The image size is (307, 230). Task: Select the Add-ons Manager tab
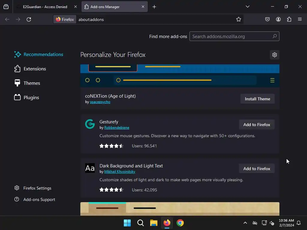[115, 7]
